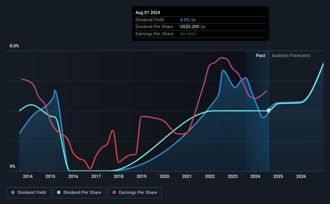Click the Past label on chart
This screenshot has height=204, width=330.
[260, 55]
